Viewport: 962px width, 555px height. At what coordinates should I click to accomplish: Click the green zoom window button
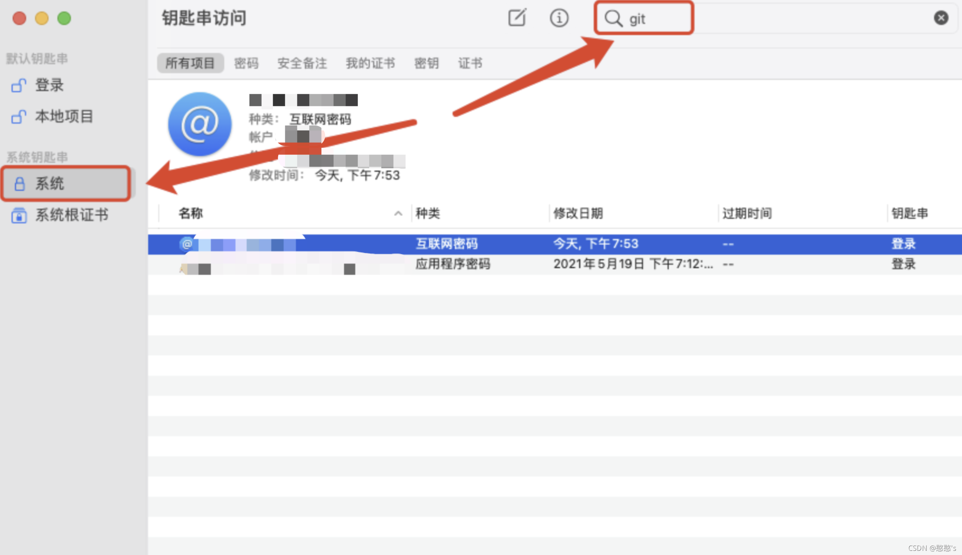(x=64, y=18)
